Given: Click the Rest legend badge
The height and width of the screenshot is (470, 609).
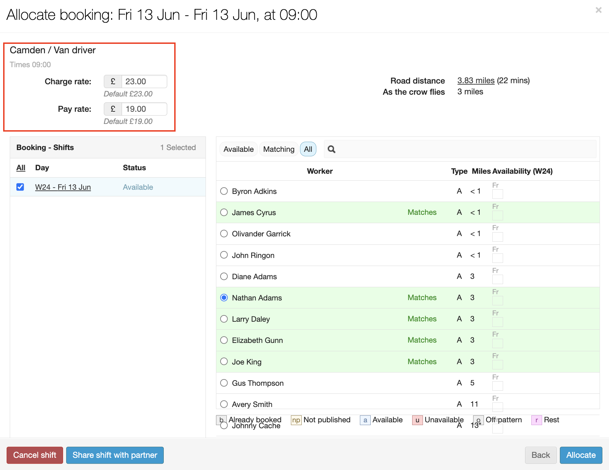Looking at the screenshot, I should pyautogui.click(x=536, y=420).
